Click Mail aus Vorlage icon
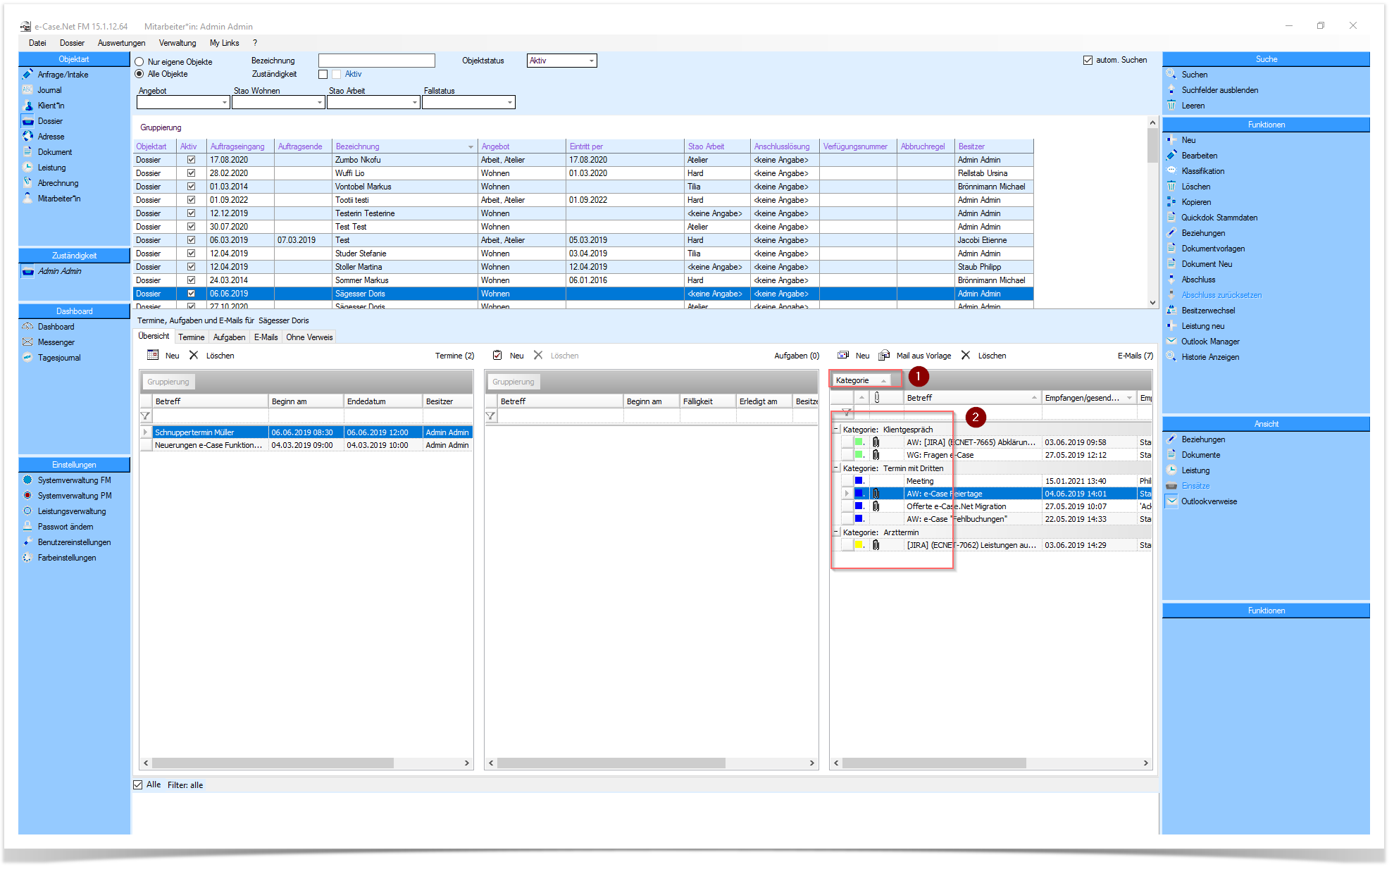The height and width of the screenshot is (869, 1394). coord(884,355)
